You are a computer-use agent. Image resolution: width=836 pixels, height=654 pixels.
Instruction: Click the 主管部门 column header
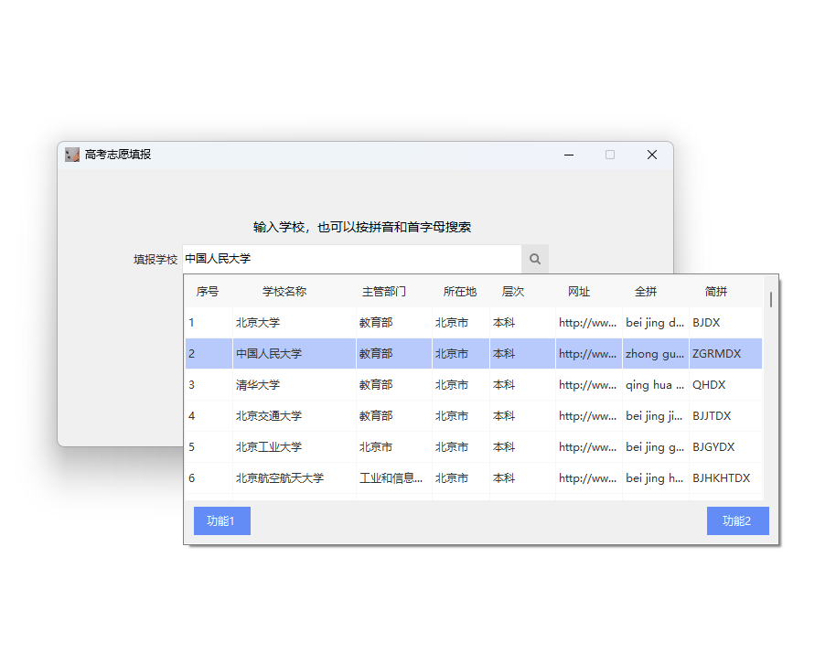384,292
